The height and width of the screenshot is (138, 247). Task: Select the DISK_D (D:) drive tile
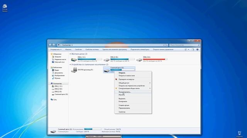click(119, 59)
